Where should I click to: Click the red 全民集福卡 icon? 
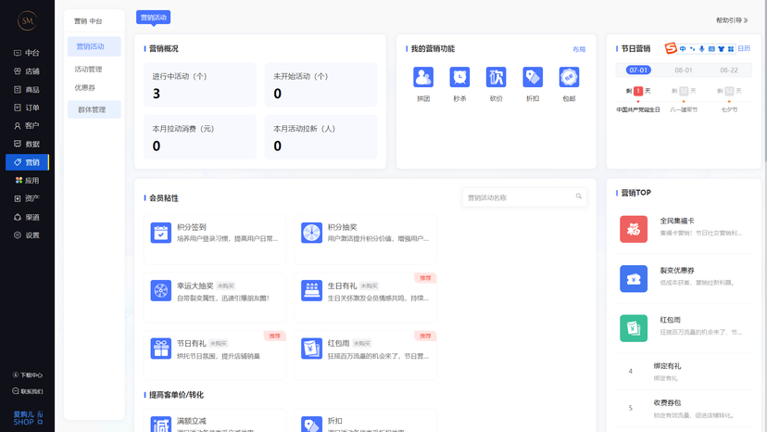tap(634, 228)
